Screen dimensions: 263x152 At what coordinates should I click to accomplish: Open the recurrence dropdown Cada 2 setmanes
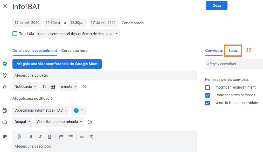[78, 34]
